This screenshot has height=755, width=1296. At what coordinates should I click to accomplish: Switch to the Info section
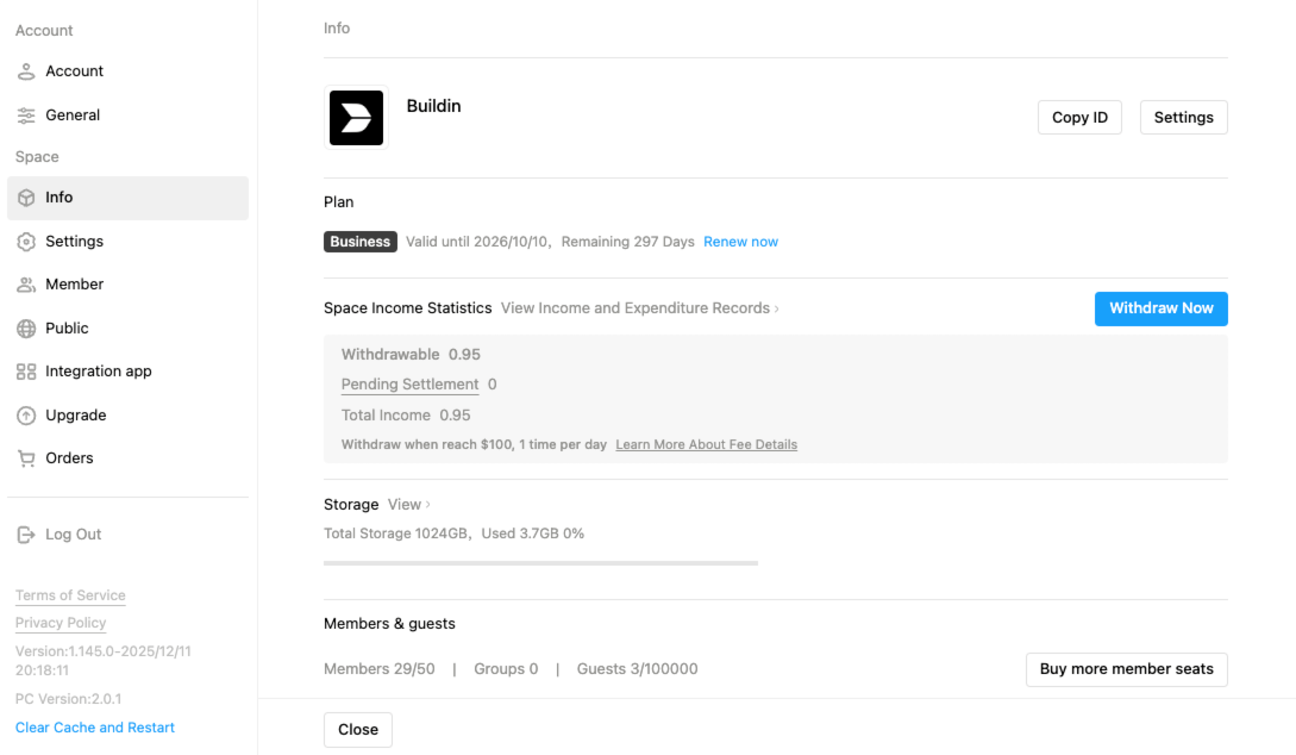coord(59,197)
